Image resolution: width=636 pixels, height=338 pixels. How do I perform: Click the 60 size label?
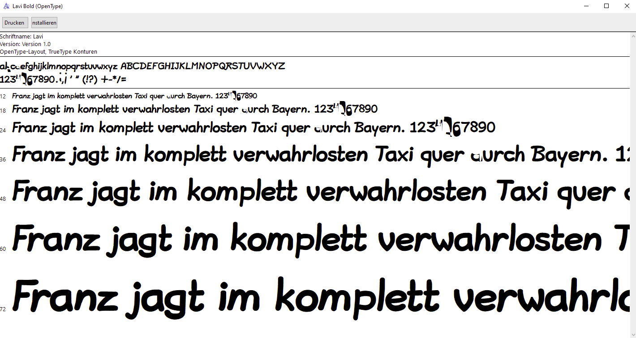(x=3, y=249)
